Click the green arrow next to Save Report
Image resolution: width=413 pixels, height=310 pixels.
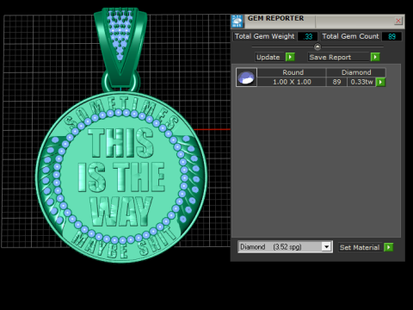click(375, 57)
